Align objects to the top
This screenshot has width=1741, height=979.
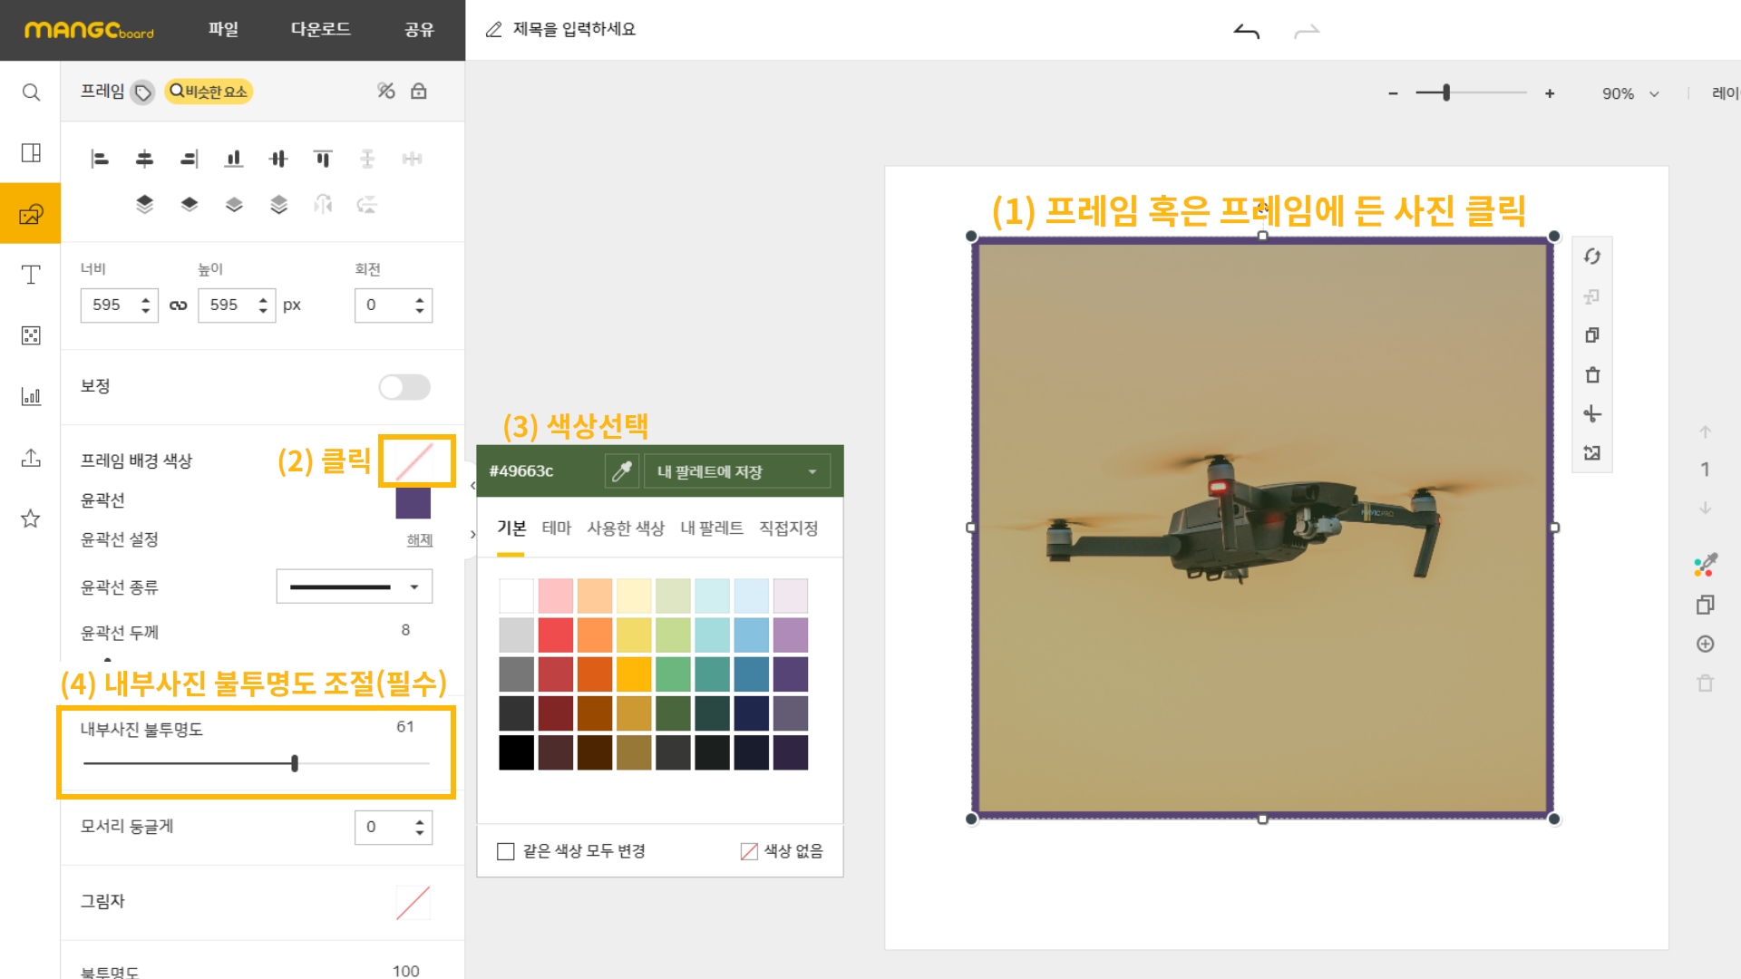[x=323, y=160]
